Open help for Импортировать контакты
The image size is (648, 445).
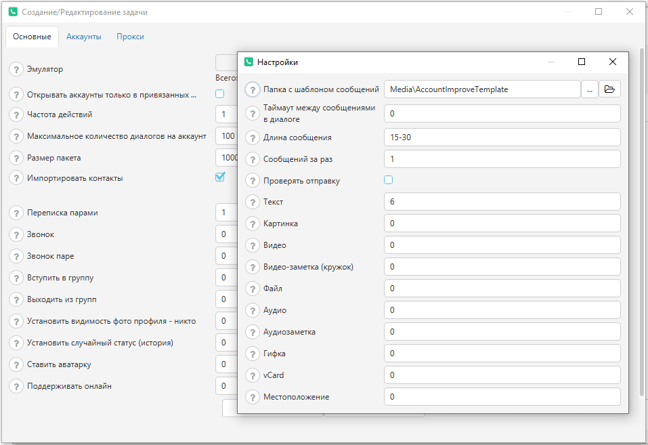click(x=16, y=178)
